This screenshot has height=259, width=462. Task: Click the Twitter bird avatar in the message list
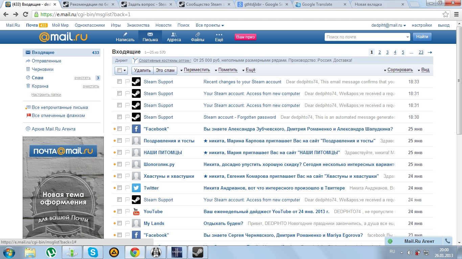coord(136,188)
